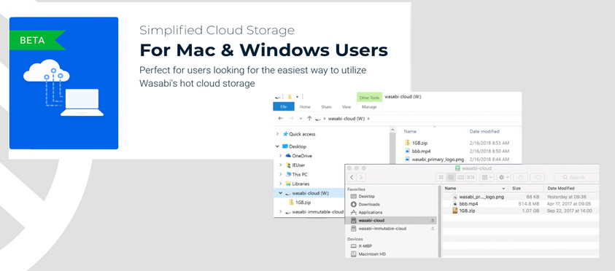Open Downloads in Finder favorites
Viewport: 615px width, 271px height.
coord(369,205)
